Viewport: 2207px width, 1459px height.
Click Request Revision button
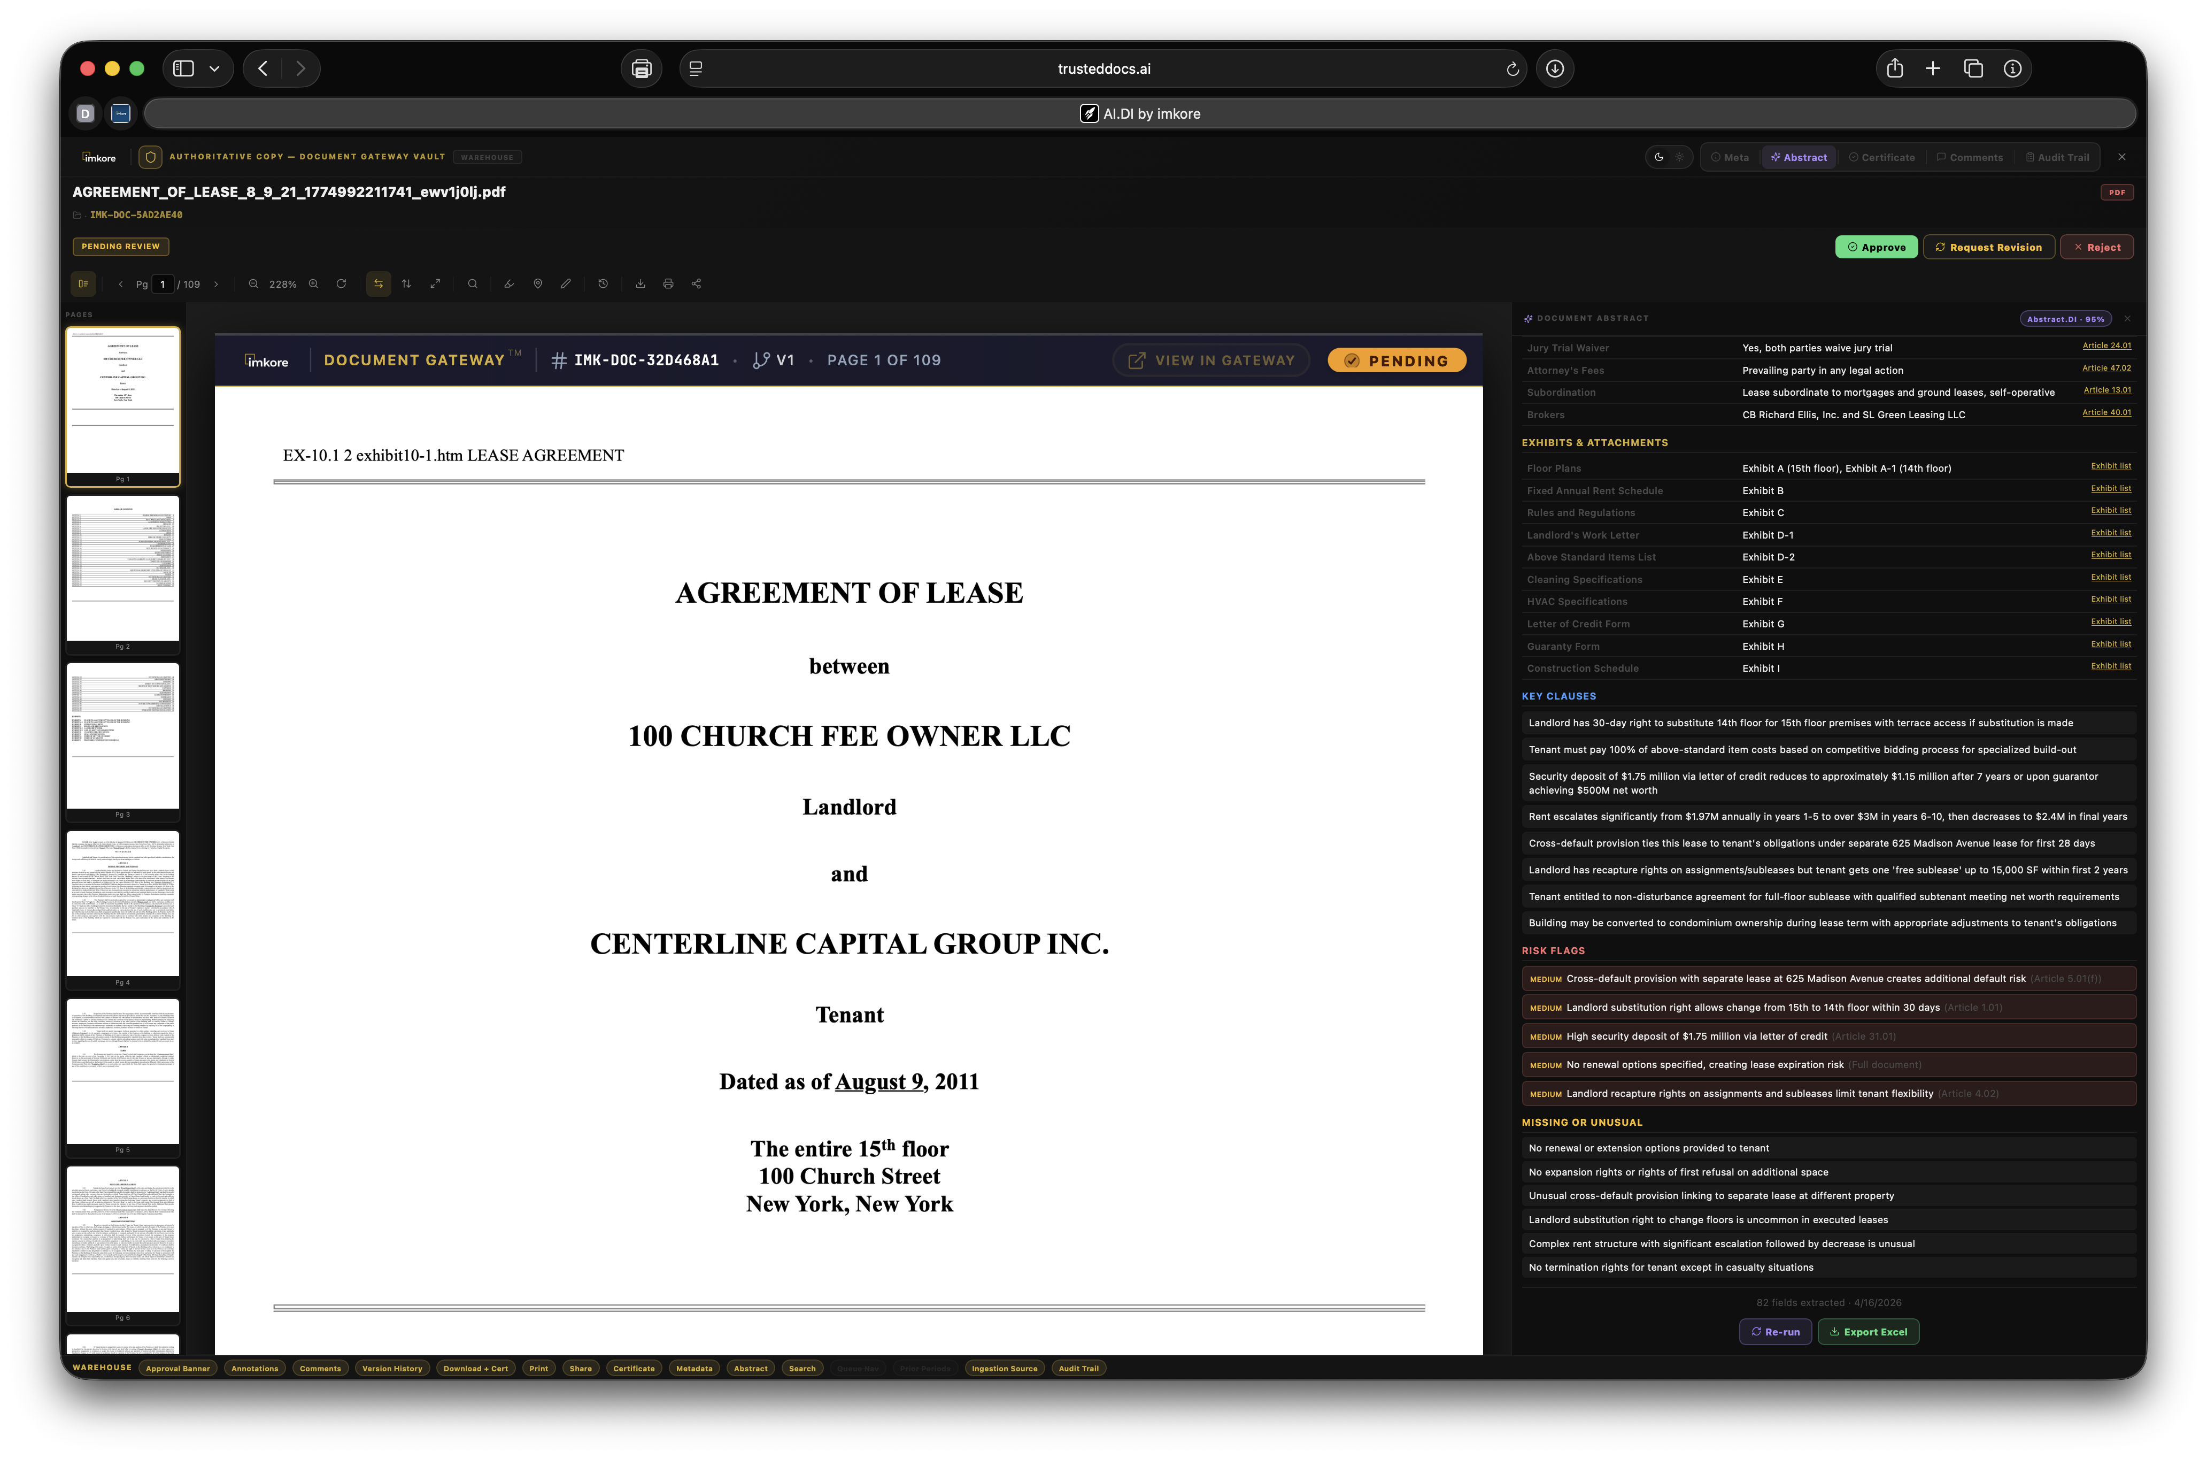pos(1988,248)
